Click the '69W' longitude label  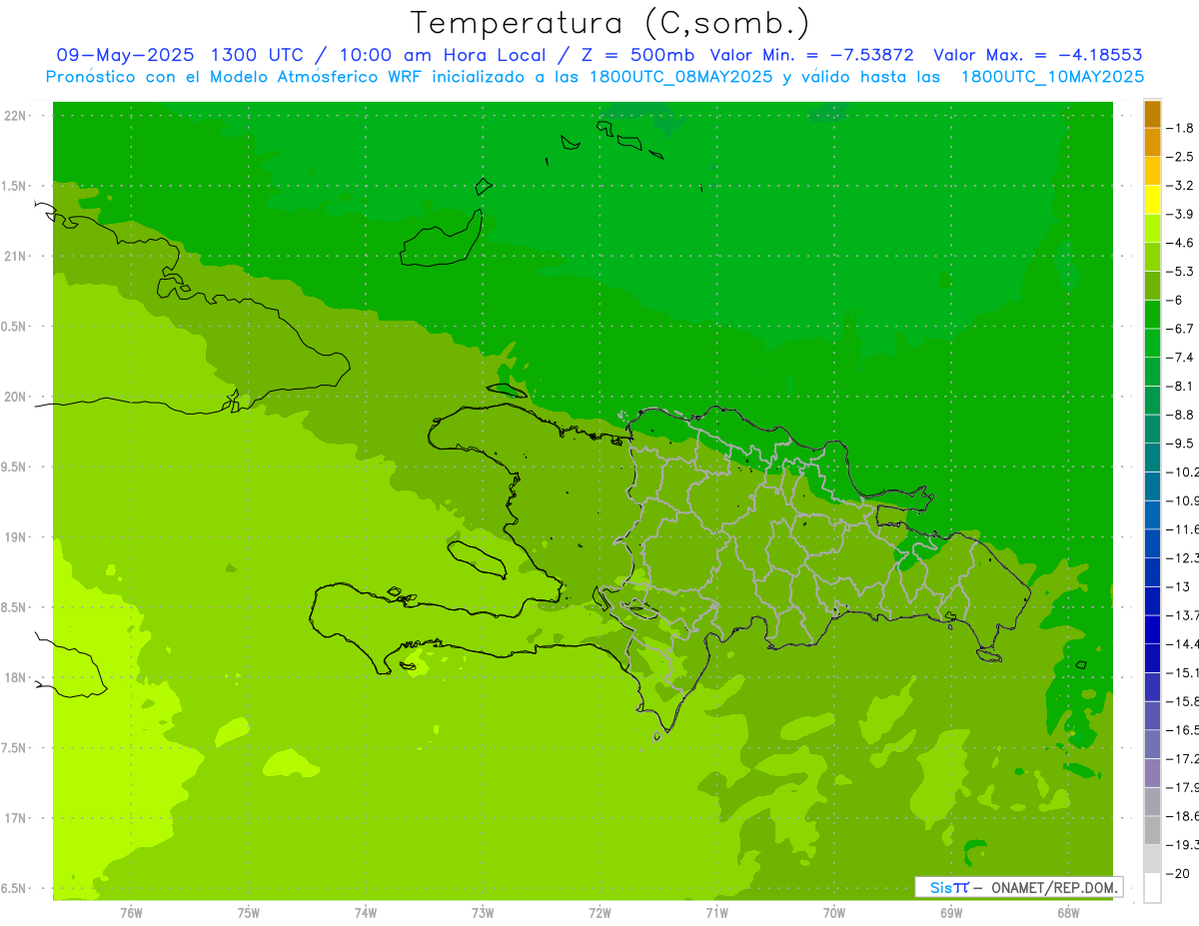click(x=950, y=913)
